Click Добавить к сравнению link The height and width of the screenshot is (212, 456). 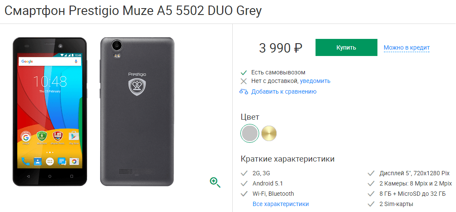pos(284,92)
